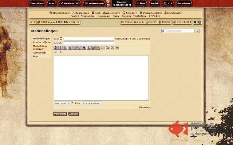Open the Verzamelplaats quick link
The height and width of the screenshot is (145, 233).
coord(150,13)
